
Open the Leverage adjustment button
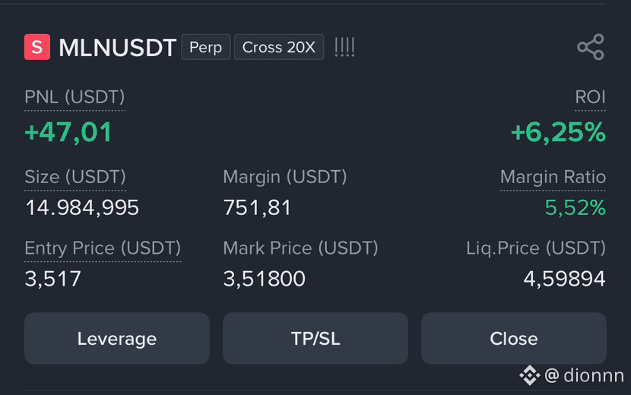117,338
